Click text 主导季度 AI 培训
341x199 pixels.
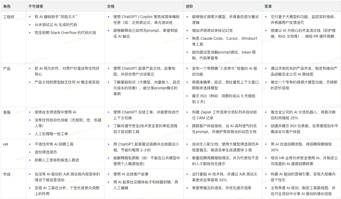[285, 188]
